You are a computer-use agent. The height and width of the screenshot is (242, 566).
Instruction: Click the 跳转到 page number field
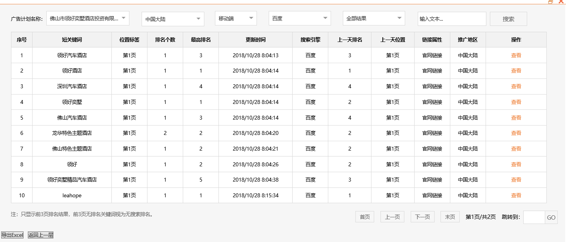click(x=534, y=217)
